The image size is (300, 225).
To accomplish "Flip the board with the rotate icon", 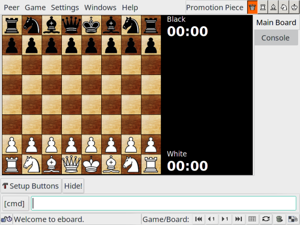I will 266,219.
